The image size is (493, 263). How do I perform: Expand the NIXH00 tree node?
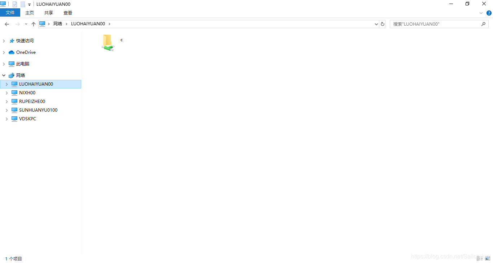(6, 93)
